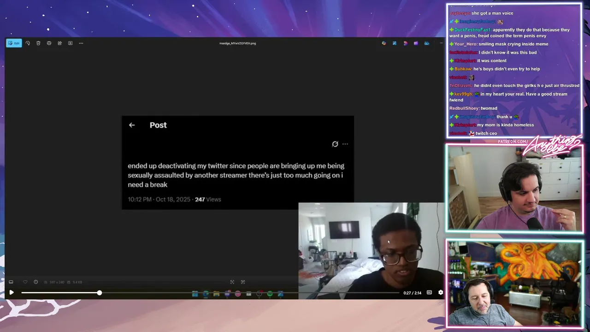The height and width of the screenshot is (332, 590).
Task: Play the video with the play button
Action: point(12,292)
